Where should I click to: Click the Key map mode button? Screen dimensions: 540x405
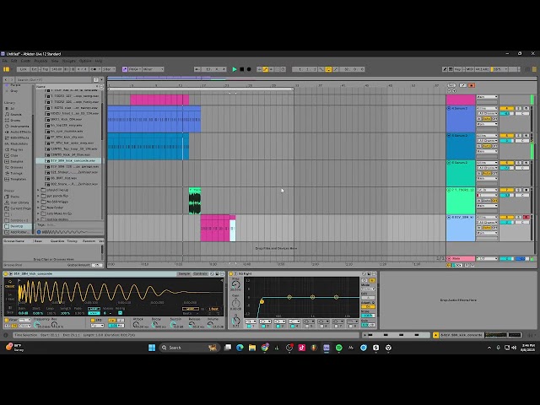point(457,69)
